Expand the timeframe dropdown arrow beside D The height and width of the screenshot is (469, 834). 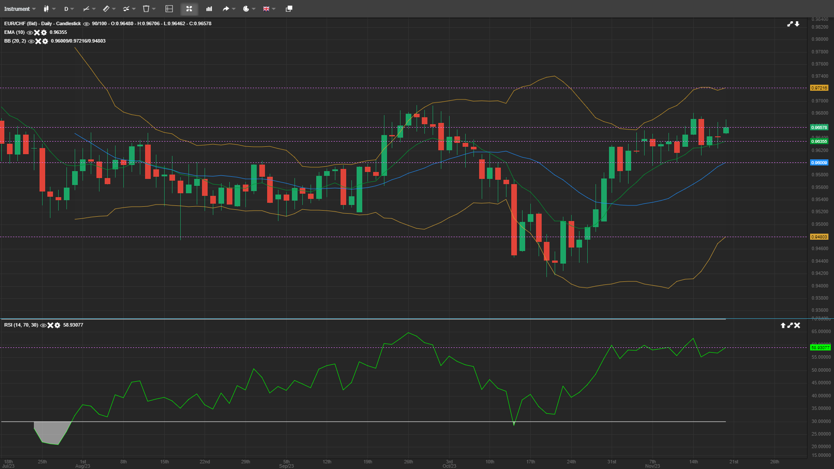72,9
